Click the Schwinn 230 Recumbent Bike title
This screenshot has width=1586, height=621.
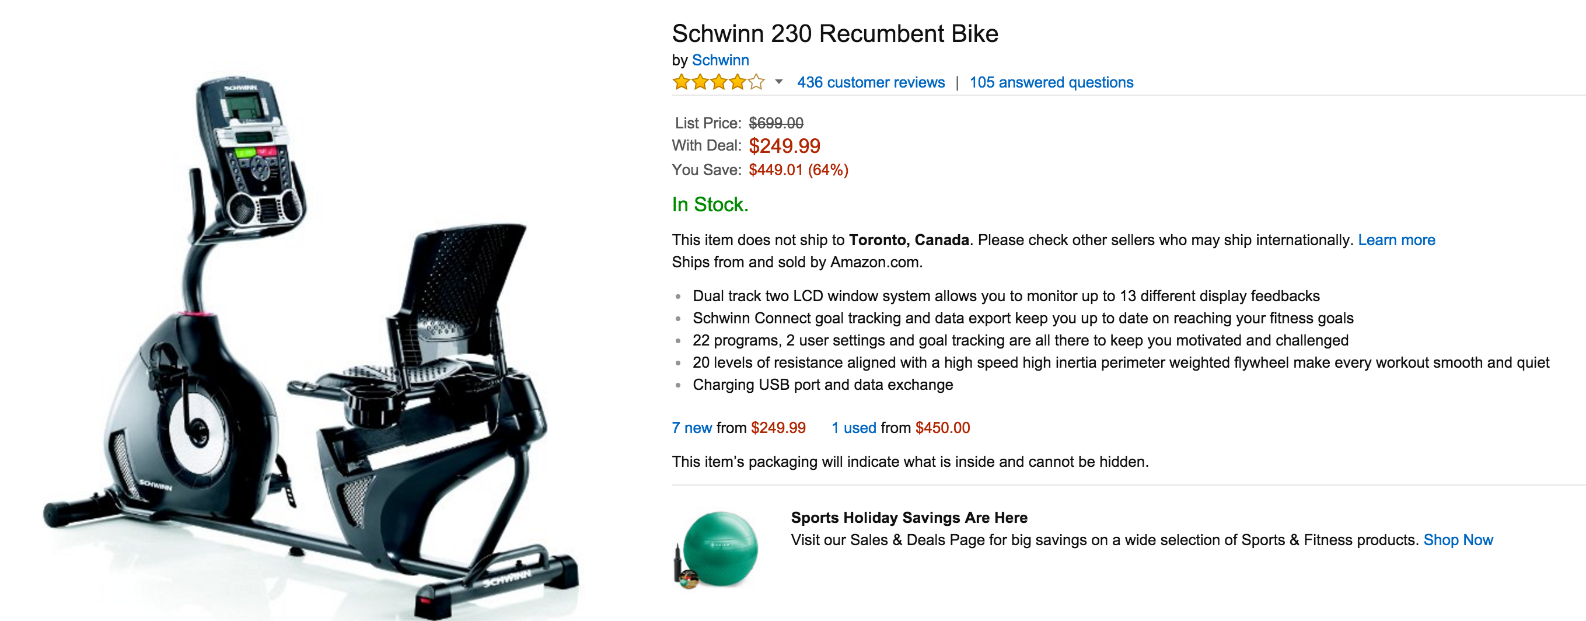tap(834, 34)
